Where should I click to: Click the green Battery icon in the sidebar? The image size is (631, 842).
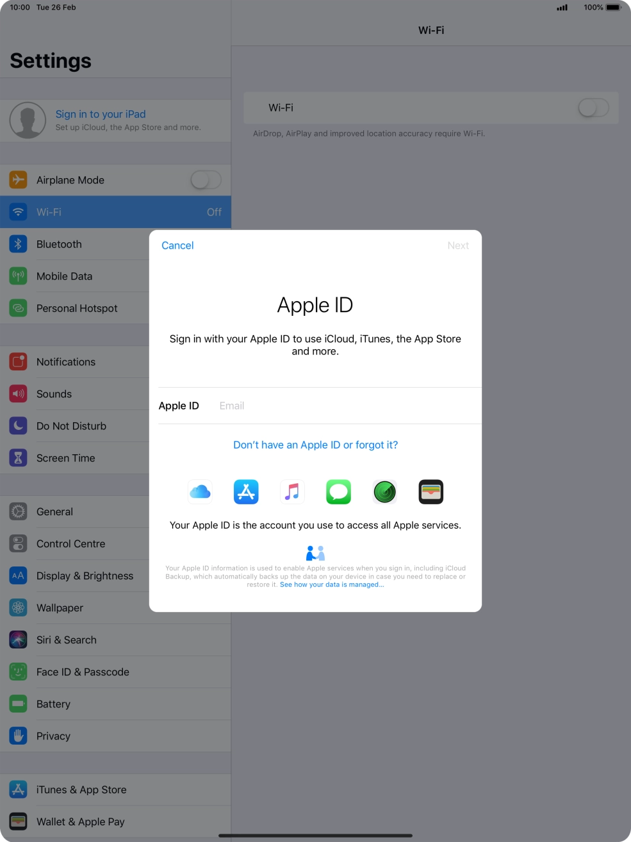pyautogui.click(x=18, y=704)
